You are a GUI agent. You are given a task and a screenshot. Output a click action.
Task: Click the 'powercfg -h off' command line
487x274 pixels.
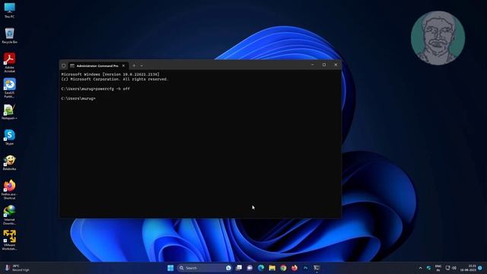pos(95,89)
